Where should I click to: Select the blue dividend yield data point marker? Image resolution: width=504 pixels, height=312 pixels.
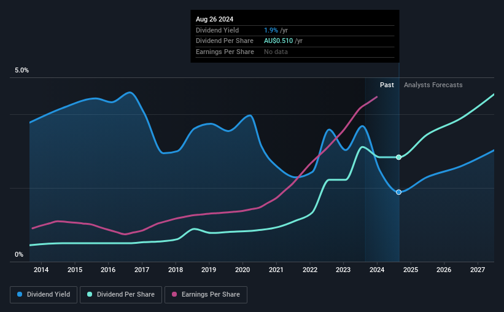[x=398, y=192]
